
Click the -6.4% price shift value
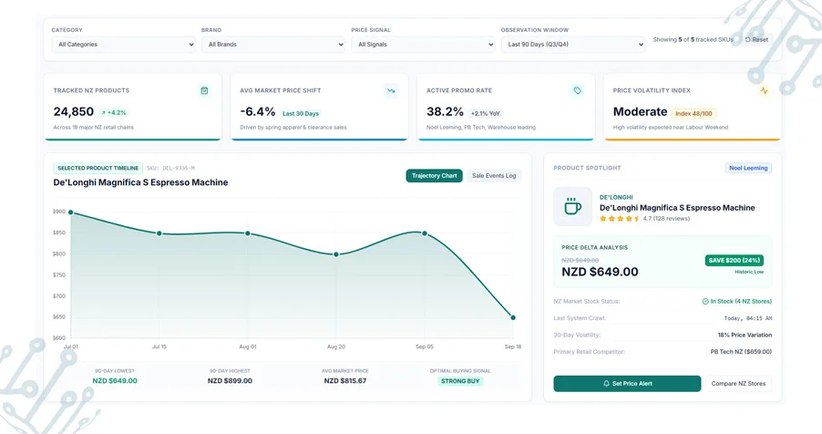point(257,112)
